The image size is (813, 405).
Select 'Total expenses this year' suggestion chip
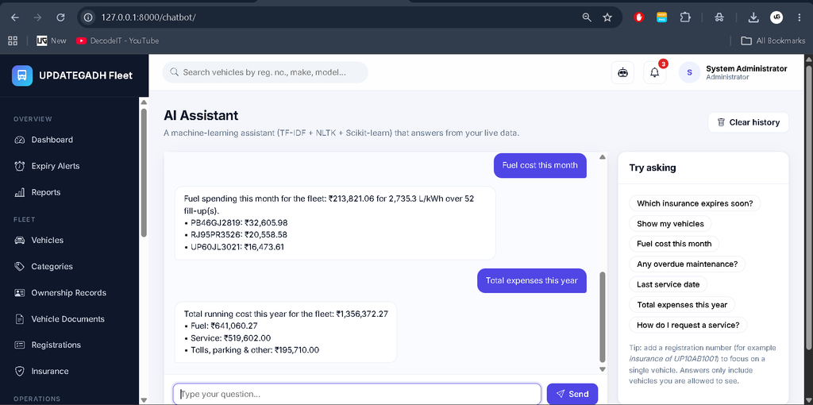[682, 304]
